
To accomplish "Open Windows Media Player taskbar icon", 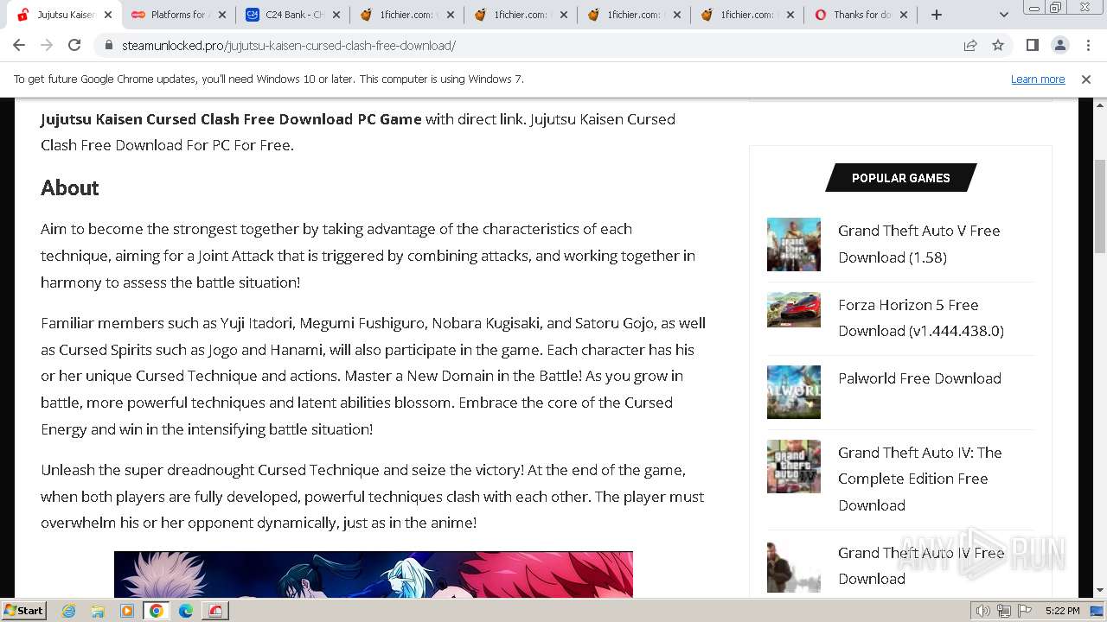I will coord(127,611).
